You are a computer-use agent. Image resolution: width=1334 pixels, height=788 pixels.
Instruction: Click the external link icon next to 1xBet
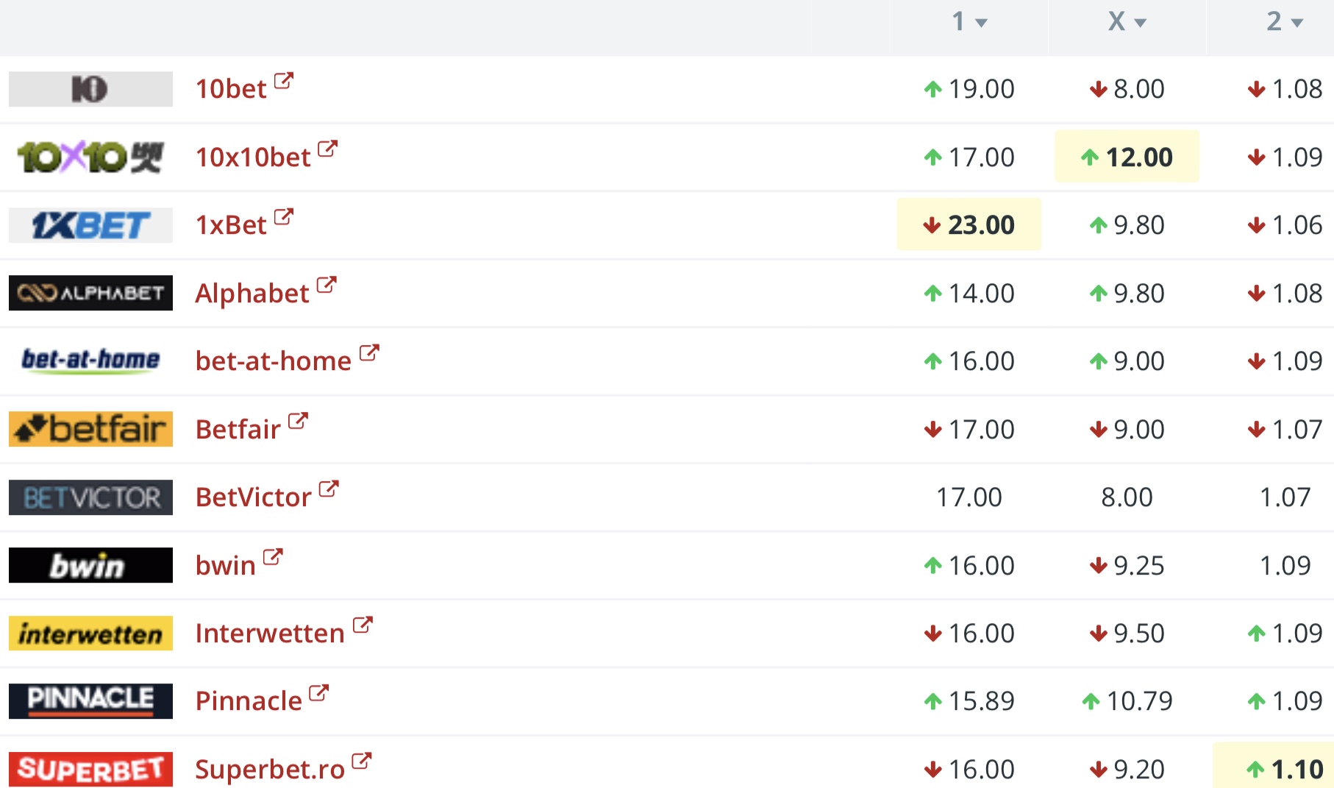coord(284,217)
